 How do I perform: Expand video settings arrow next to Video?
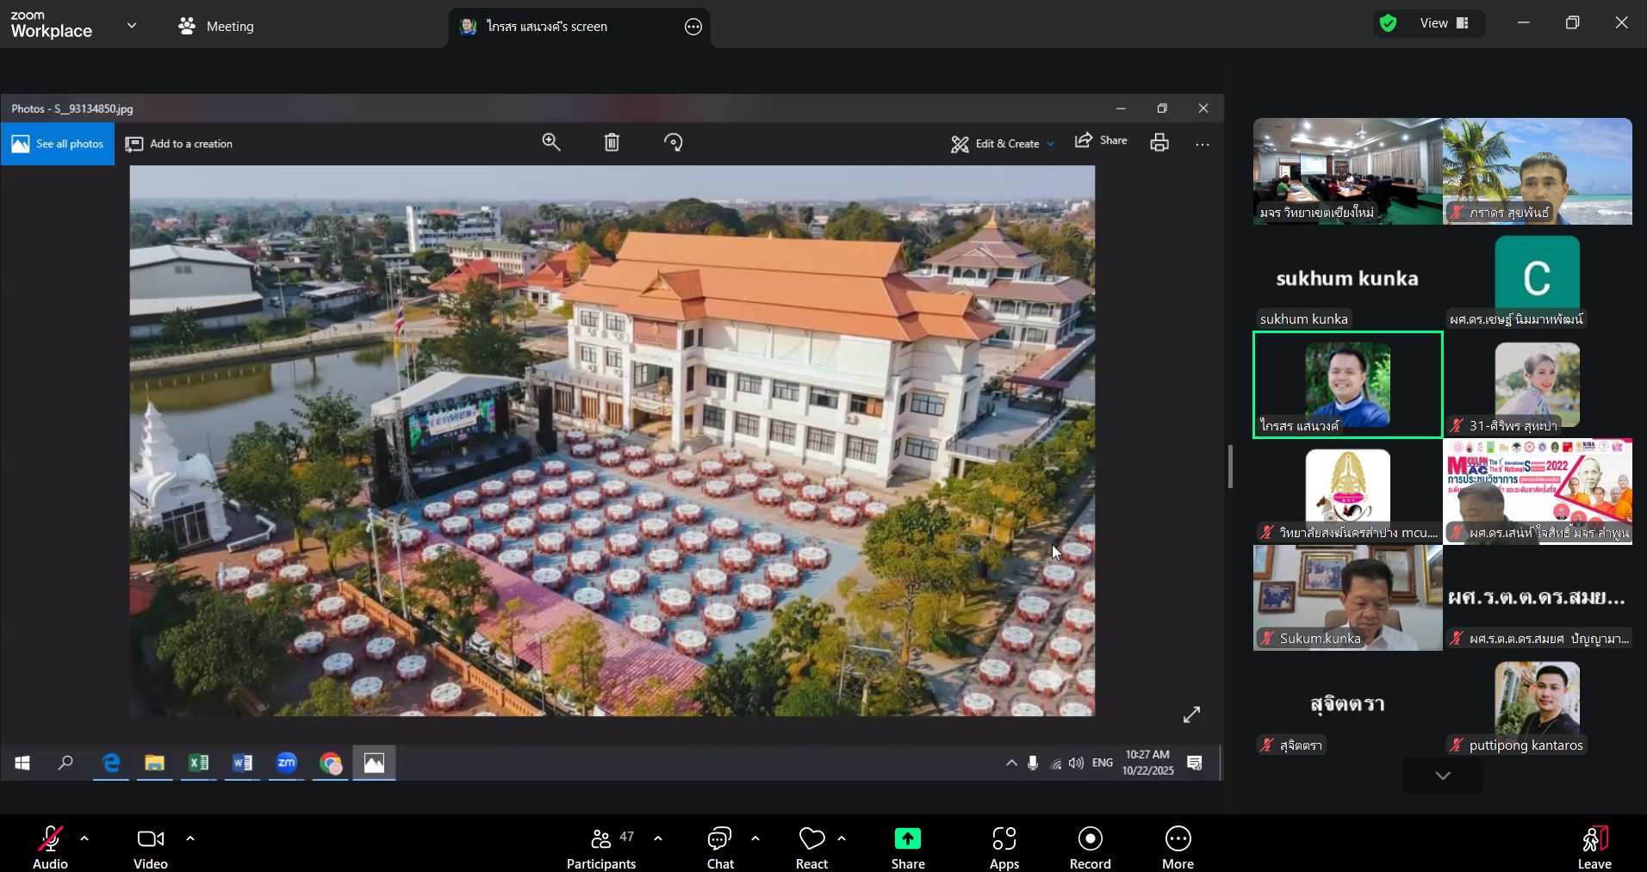pyautogui.click(x=190, y=838)
